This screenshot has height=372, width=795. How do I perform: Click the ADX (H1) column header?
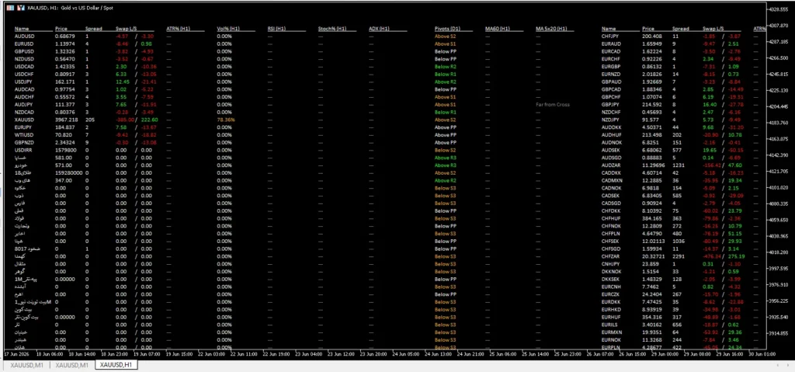(379, 29)
